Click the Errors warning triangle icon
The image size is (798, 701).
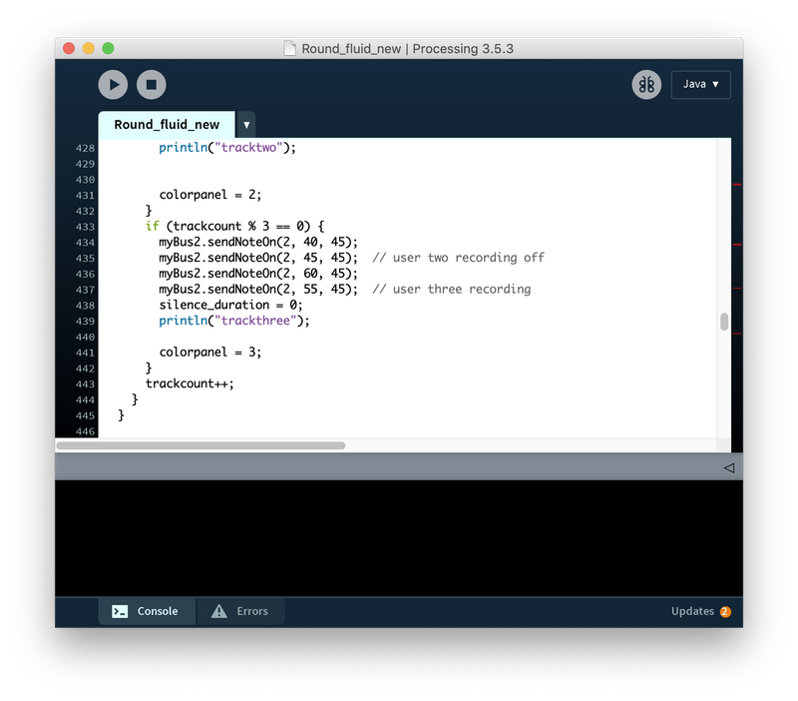pyautogui.click(x=219, y=611)
